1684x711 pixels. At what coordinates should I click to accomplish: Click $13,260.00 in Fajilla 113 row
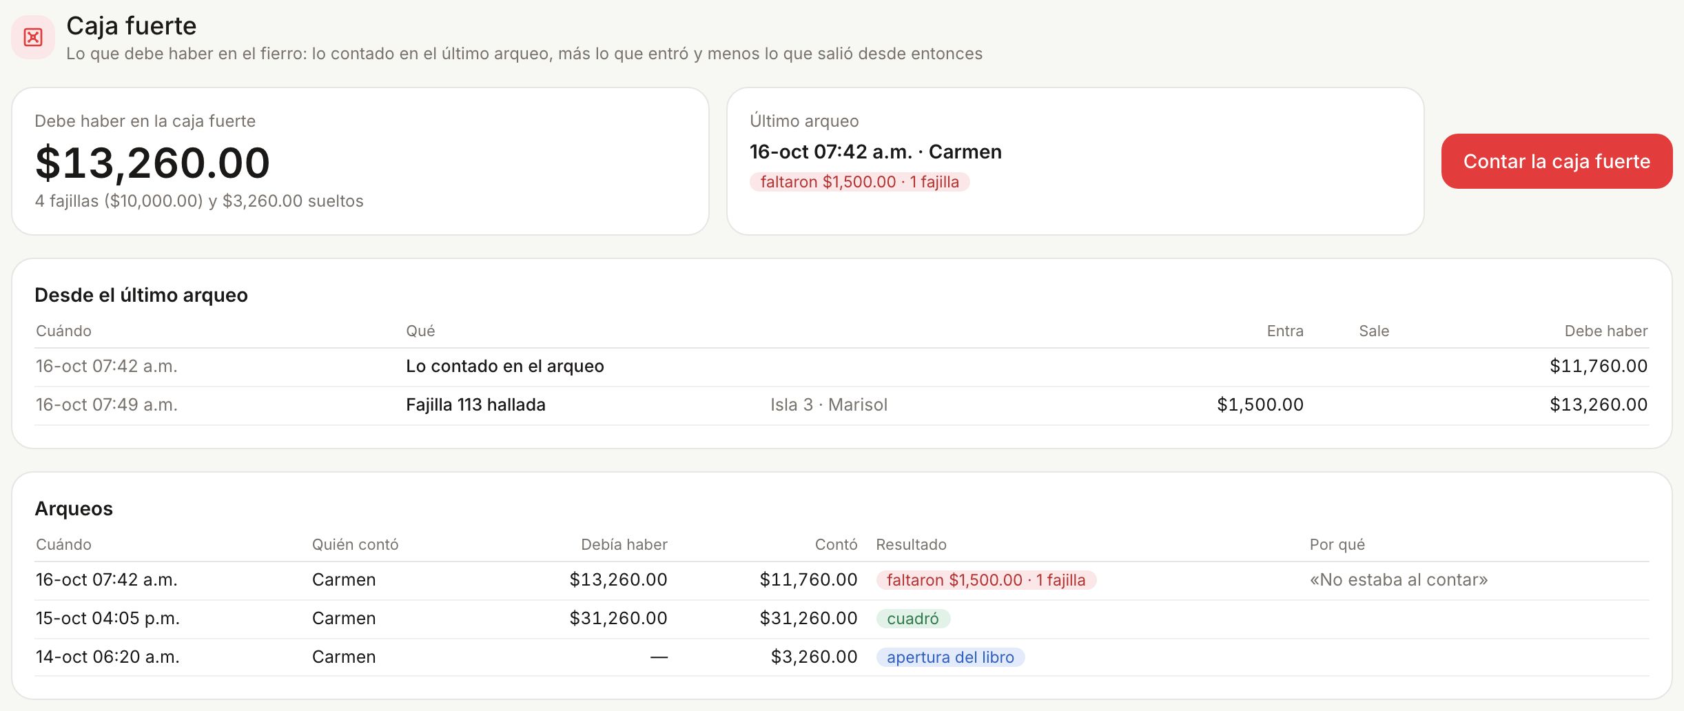point(1599,405)
